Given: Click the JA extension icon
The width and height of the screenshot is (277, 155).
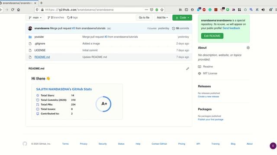Looking at the screenshot, I should point(234,9).
